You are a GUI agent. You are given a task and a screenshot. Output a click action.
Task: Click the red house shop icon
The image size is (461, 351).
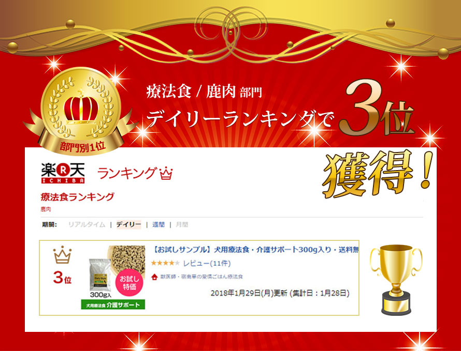click(154, 277)
